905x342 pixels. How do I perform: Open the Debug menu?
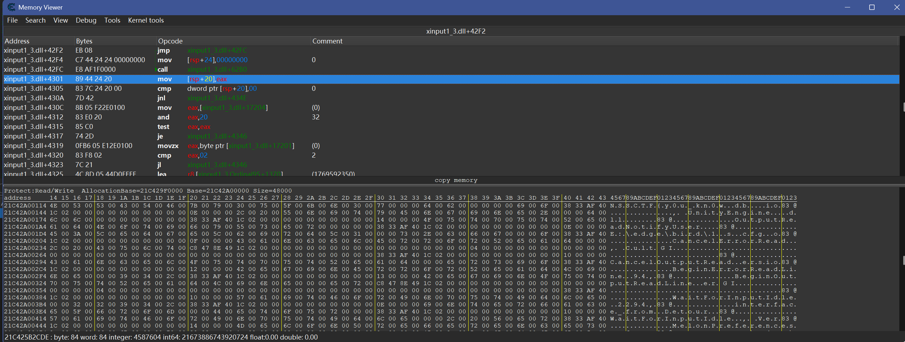86,20
